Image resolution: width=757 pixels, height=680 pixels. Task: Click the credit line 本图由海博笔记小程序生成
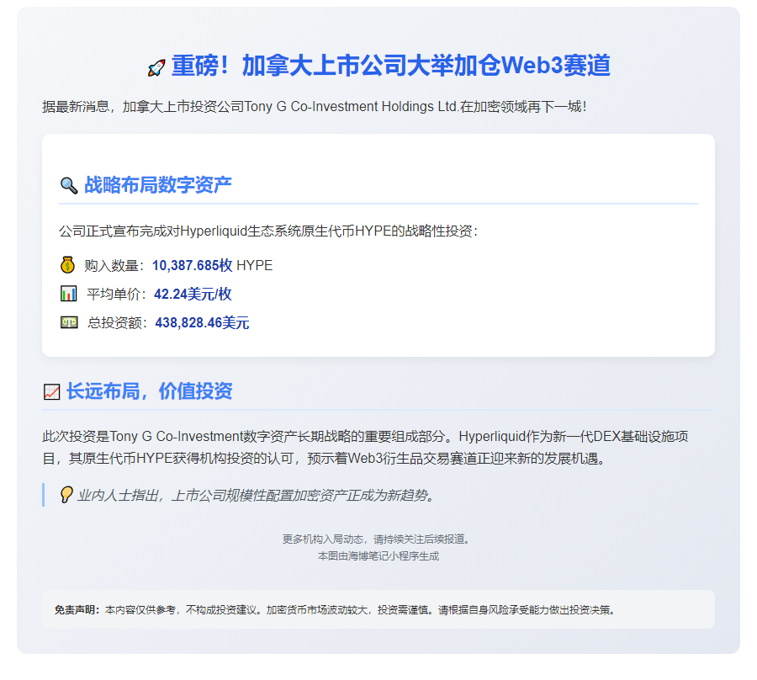[x=378, y=556]
